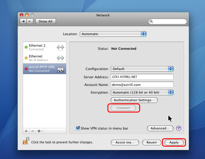This screenshot has height=159, width=205.
Task: Click the Server Address text field
Action: (x=142, y=77)
